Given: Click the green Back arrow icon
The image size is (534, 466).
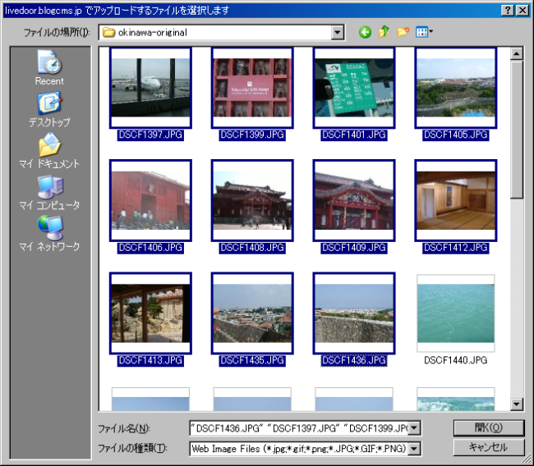Looking at the screenshot, I should [x=365, y=32].
